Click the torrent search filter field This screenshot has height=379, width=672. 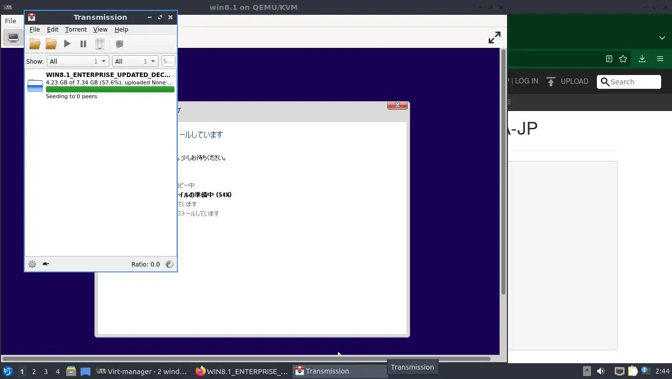click(x=168, y=61)
